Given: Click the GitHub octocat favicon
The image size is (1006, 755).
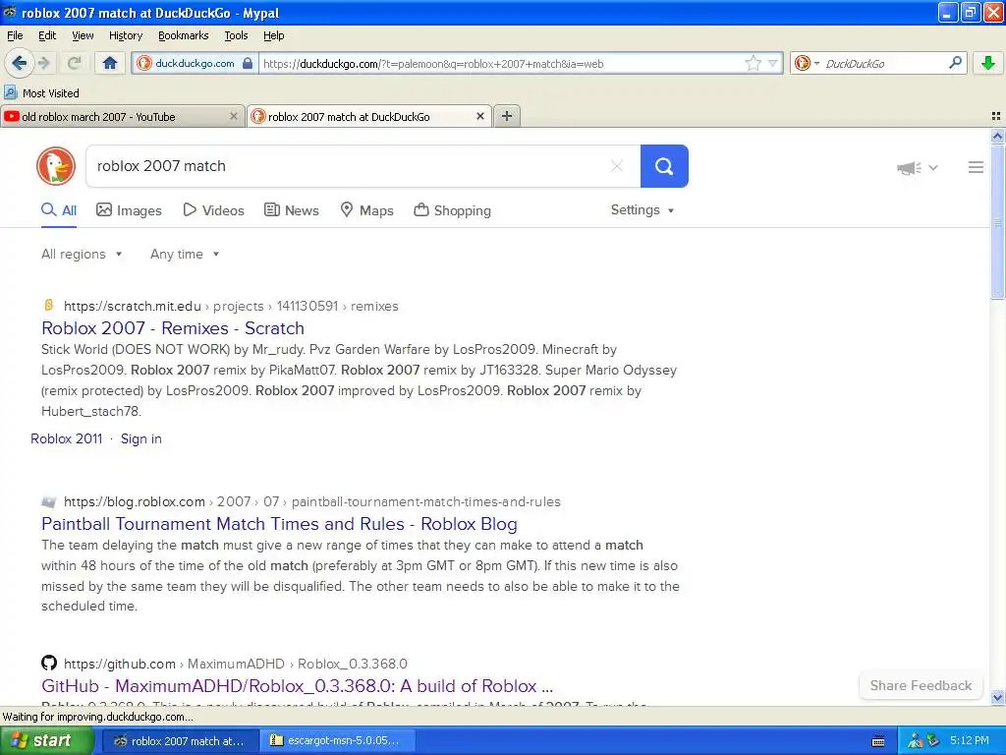Looking at the screenshot, I should (49, 663).
